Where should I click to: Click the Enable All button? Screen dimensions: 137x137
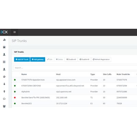71,59
